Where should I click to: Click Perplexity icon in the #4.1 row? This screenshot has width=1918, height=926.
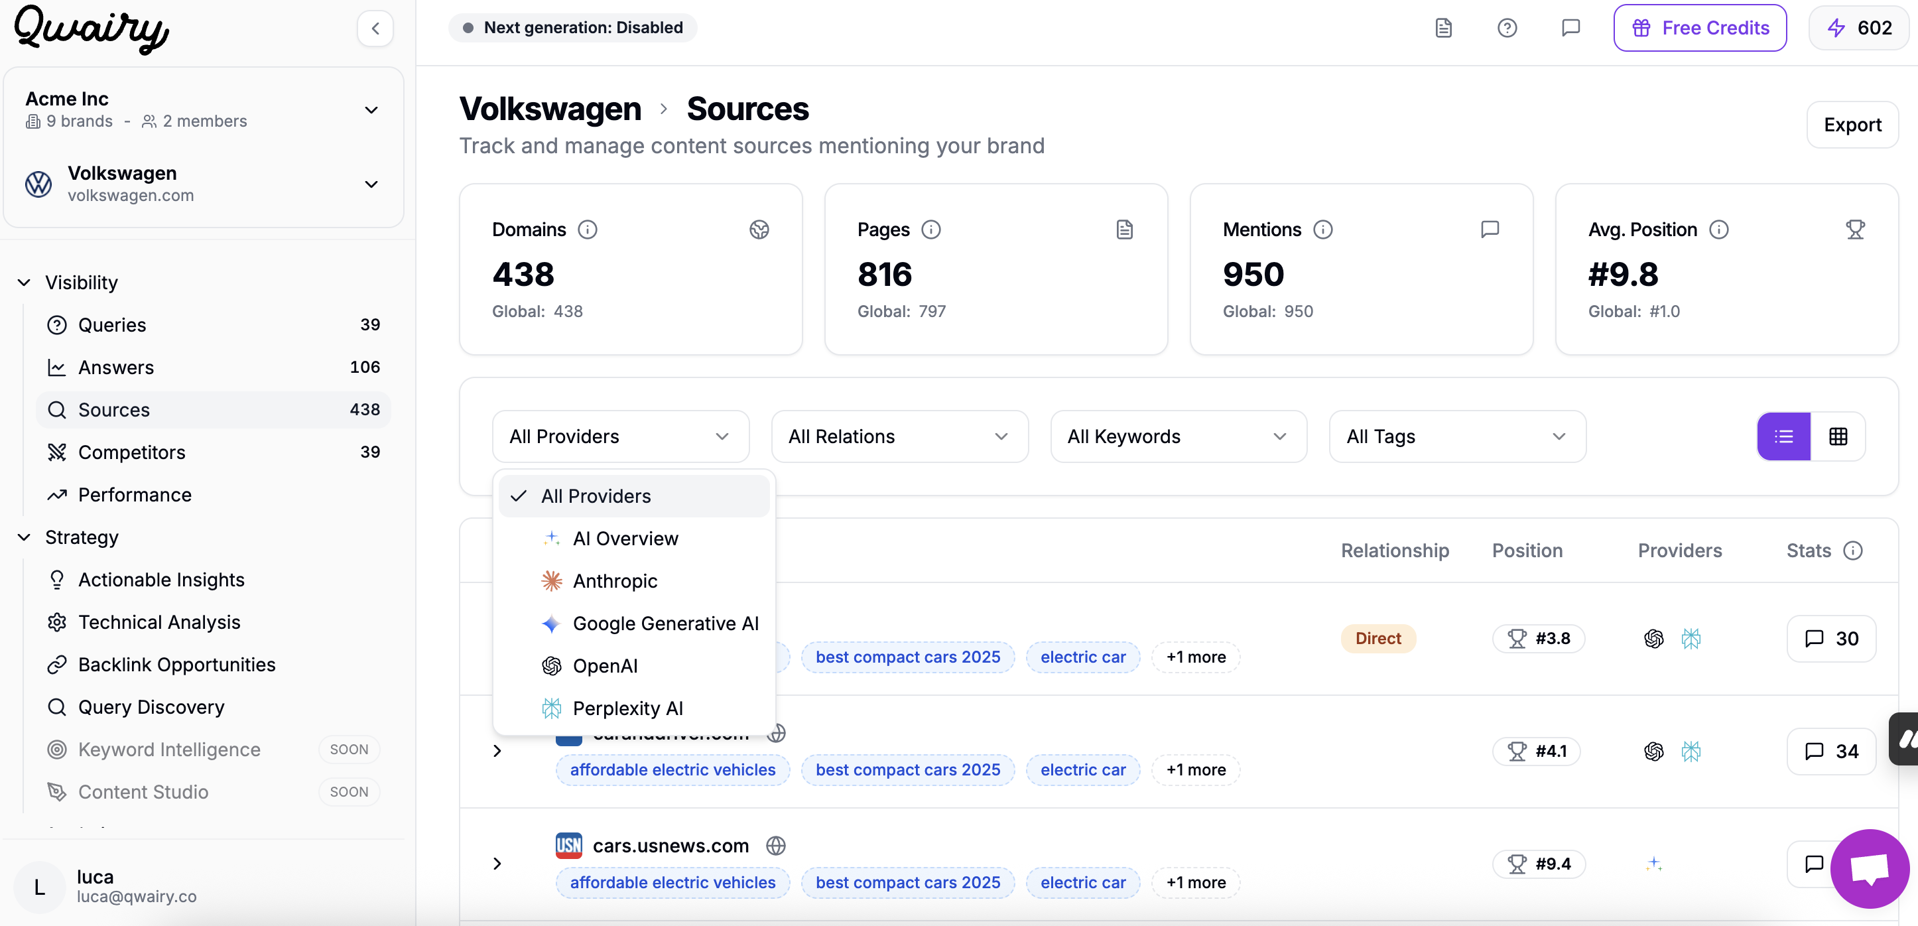[x=1691, y=751]
